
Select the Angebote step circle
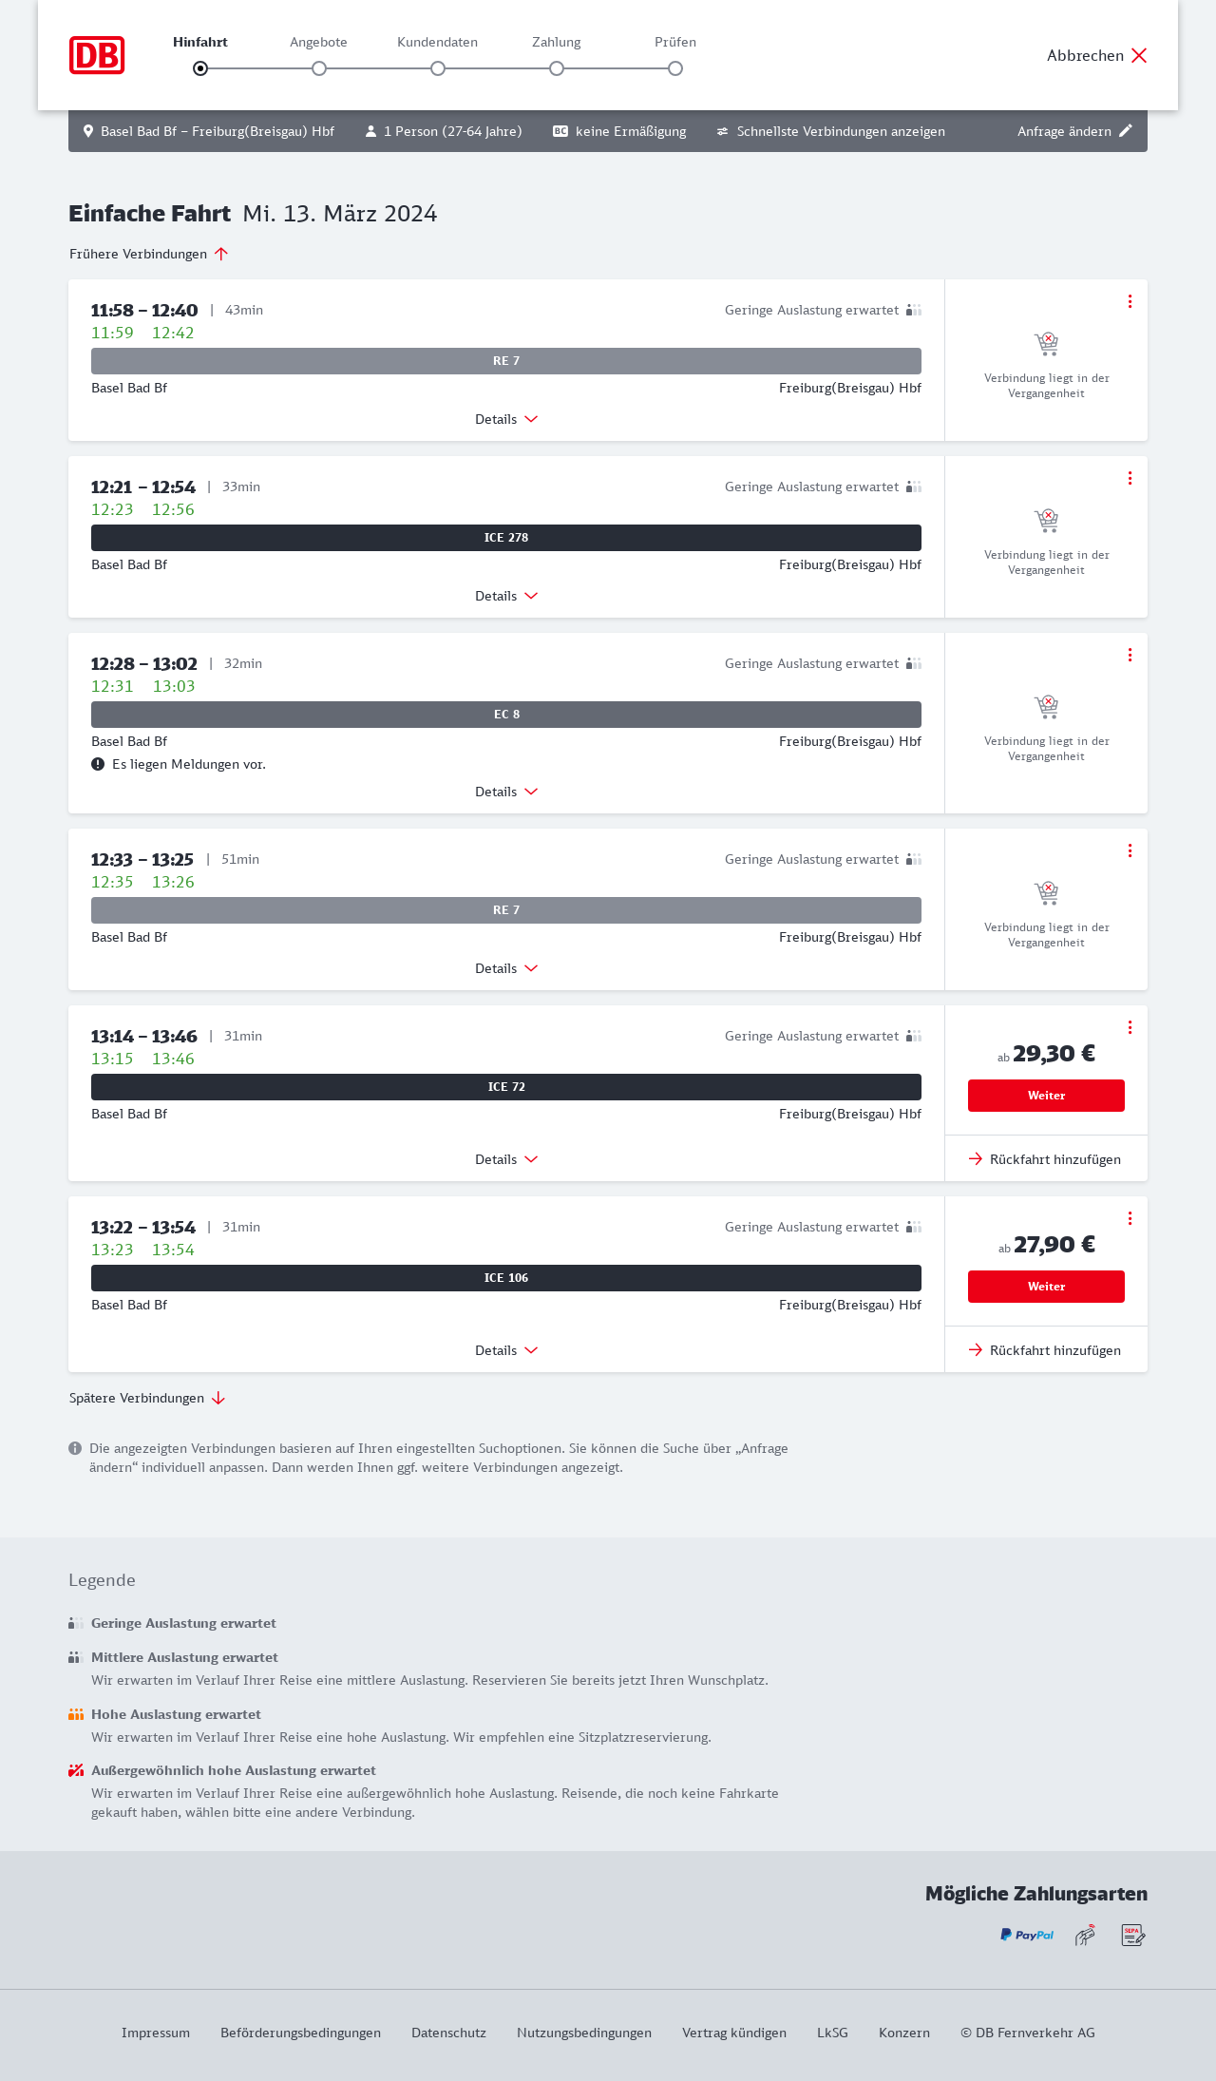click(x=319, y=68)
